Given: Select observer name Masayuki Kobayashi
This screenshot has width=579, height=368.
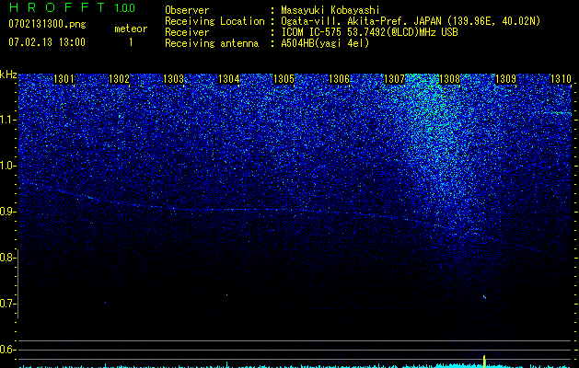Looking at the screenshot, I should tap(330, 11).
